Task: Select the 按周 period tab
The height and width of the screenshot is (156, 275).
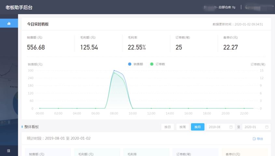Action: click(x=183, y=127)
